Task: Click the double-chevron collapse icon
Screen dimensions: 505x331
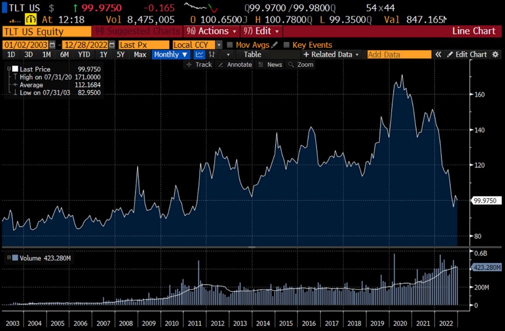Action: [438, 54]
